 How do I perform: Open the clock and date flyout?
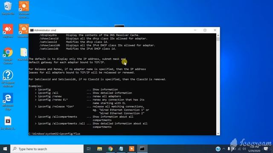(x=254, y=149)
